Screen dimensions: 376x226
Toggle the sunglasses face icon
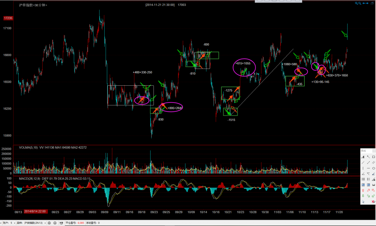coord(61,223)
